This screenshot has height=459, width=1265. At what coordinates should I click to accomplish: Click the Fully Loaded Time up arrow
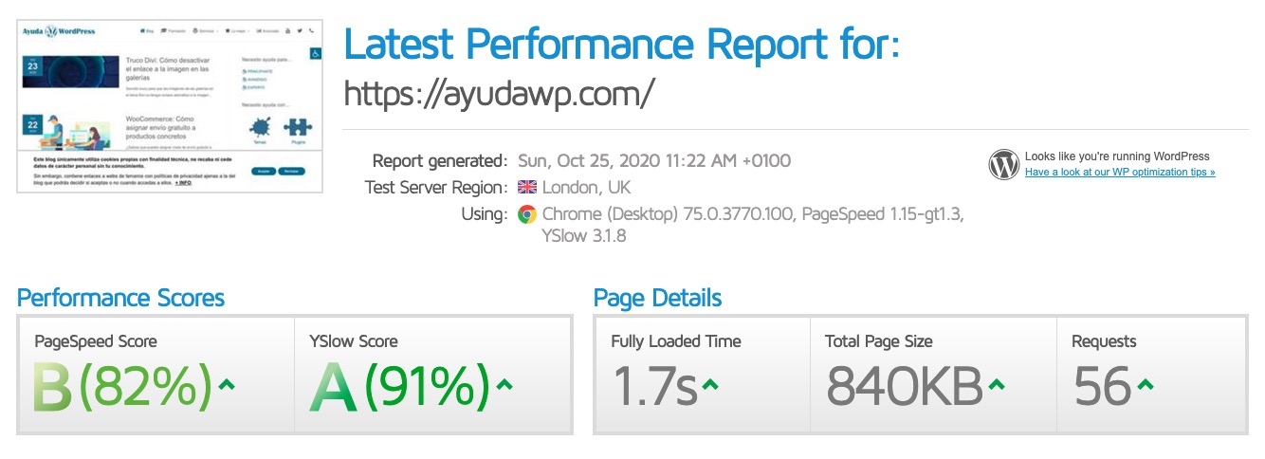click(710, 384)
